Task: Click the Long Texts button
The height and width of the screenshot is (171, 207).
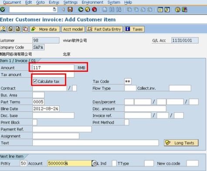Action: [x=181, y=143]
